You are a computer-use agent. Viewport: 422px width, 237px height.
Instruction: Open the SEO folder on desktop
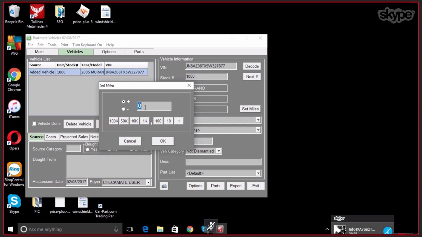[60, 14]
